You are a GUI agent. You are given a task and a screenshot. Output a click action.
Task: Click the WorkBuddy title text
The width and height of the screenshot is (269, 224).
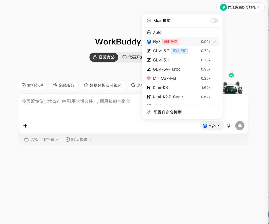click(118, 42)
